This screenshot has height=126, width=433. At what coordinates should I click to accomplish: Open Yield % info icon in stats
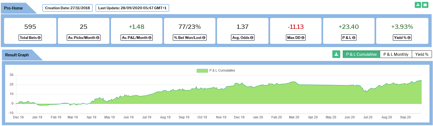(409, 38)
